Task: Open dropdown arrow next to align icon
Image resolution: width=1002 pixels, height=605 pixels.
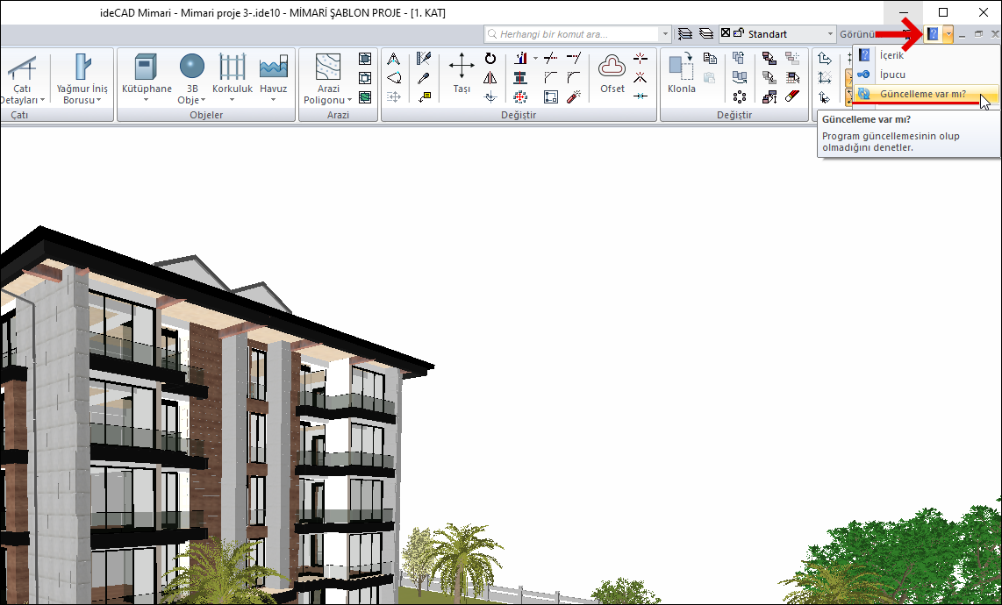Action: pos(535,59)
